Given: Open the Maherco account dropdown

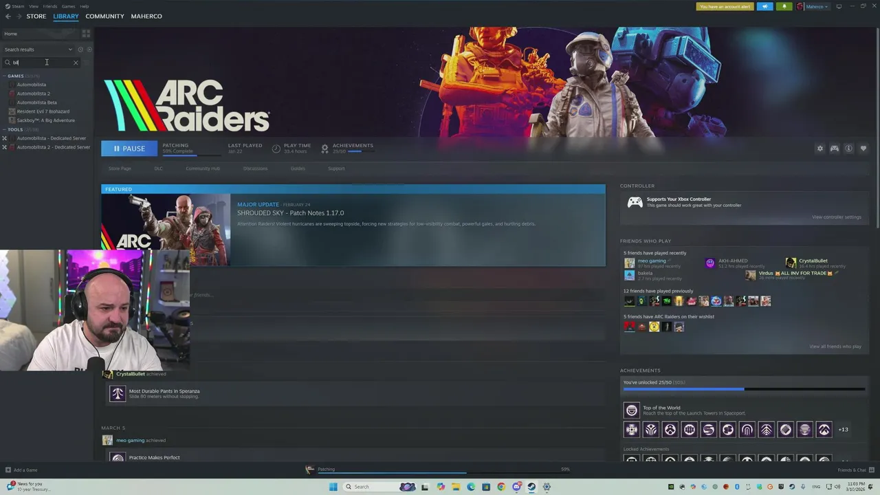Looking at the screenshot, I should pos(813,6).
